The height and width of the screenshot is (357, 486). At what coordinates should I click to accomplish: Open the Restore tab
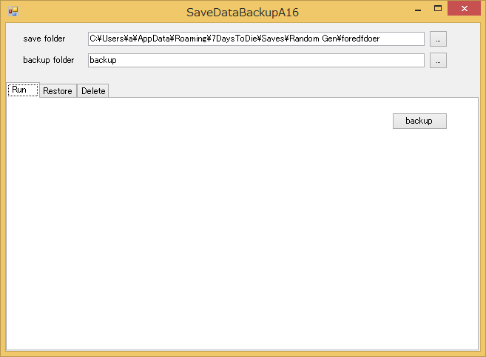click(x=58, y=91)
